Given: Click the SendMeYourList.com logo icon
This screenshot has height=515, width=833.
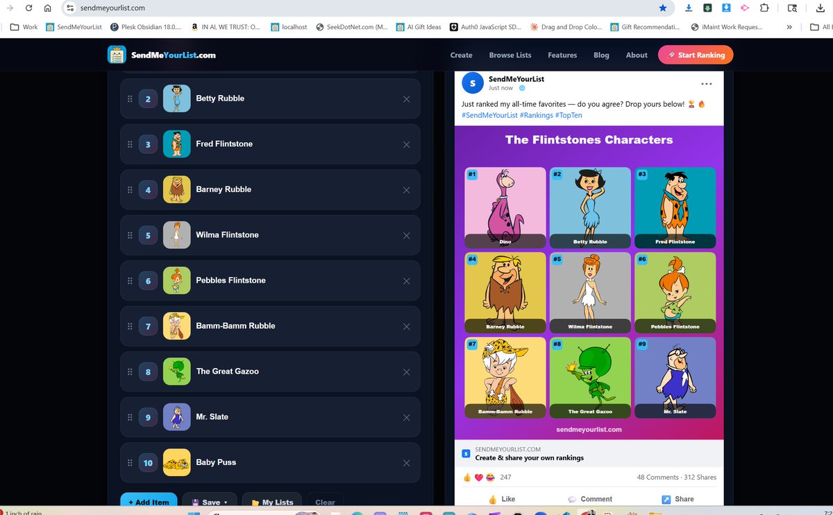Looking at the screenshot, I should click(117, 55).
